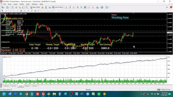The width and height of the screenshot is (173, 97).
Task: Select the H1 timeframe button
Action: [x=55, y=11]
